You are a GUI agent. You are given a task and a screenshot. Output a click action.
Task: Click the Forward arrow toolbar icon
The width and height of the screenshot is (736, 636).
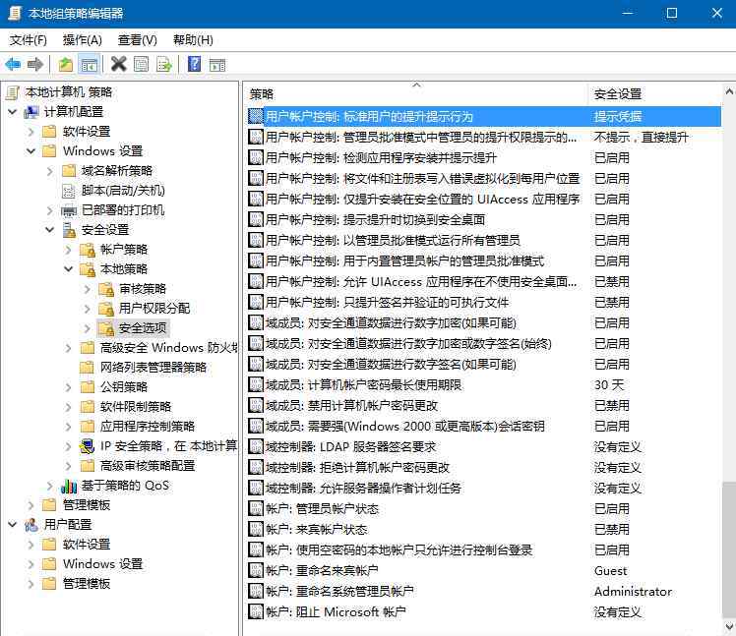point(35,64)
